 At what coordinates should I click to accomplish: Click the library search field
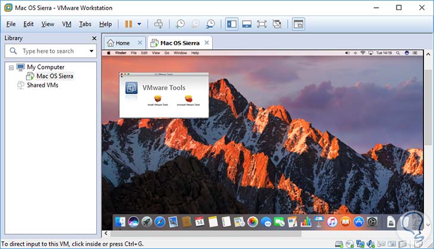[51, 51]
